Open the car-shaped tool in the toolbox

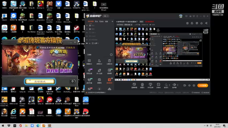pyautogui.click(x=109, y=89)
